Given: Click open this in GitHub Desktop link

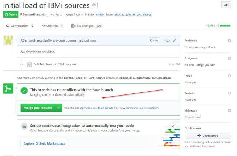Looking at the screenshot, I should [98, 108].
